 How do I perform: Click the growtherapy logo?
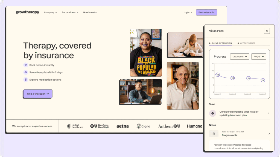click(27, 12)
